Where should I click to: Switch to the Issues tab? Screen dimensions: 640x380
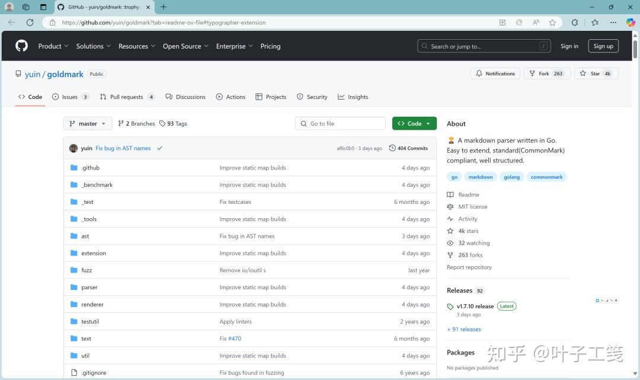pos(70,97)
